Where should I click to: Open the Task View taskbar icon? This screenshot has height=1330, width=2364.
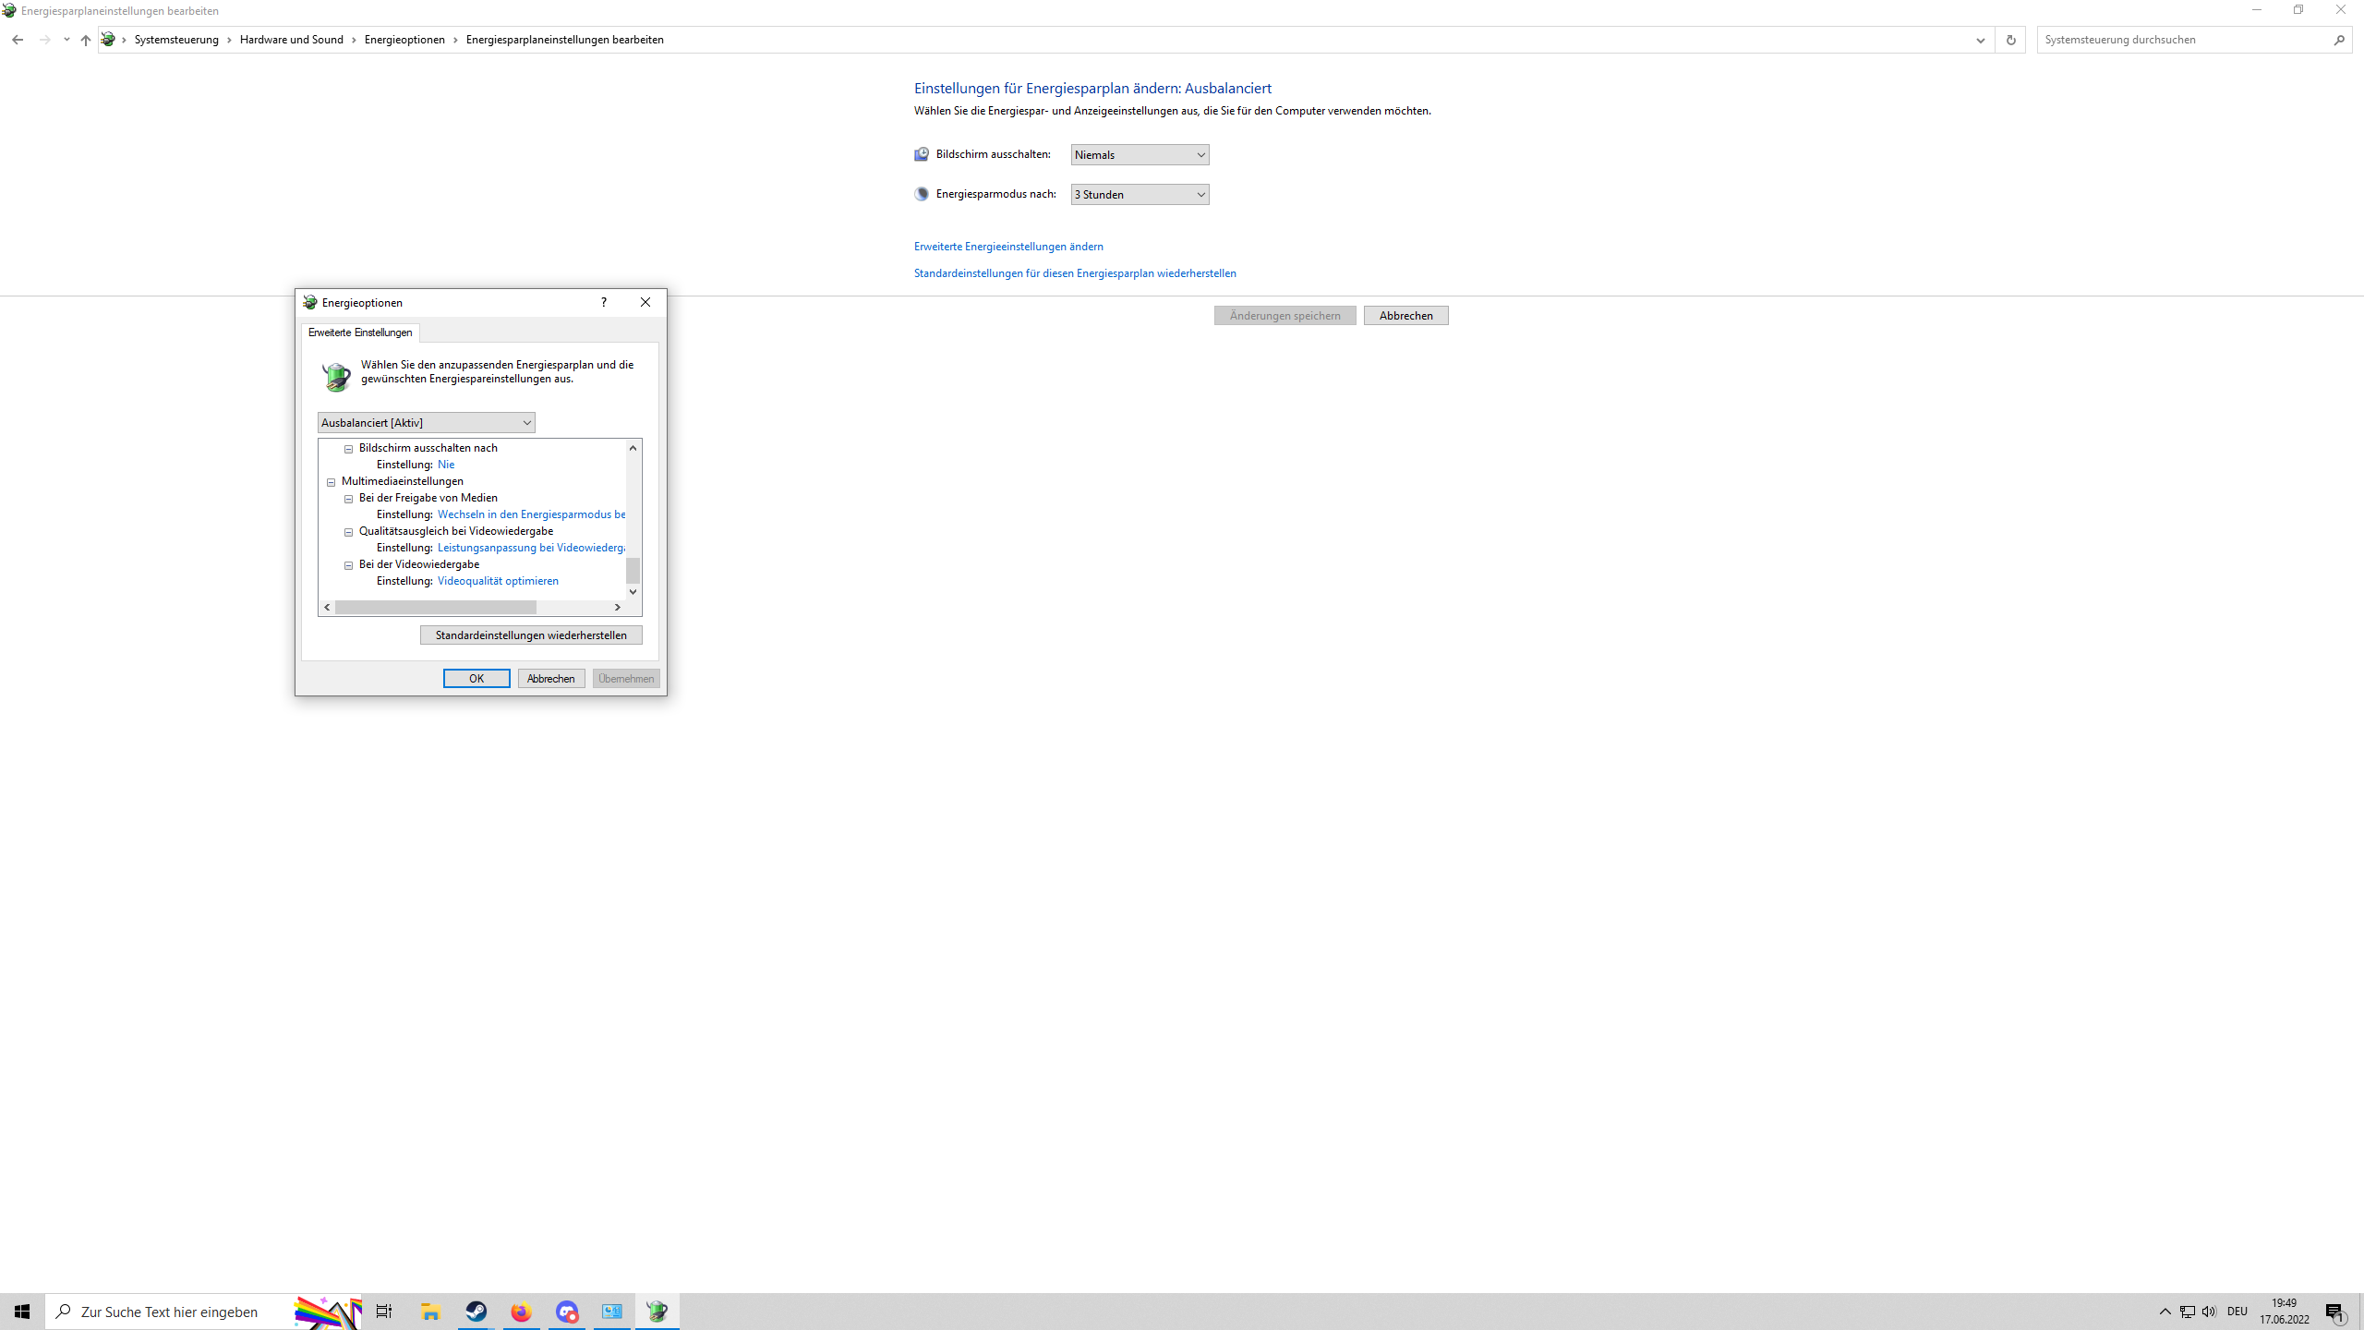click(x=384, y=1312)
